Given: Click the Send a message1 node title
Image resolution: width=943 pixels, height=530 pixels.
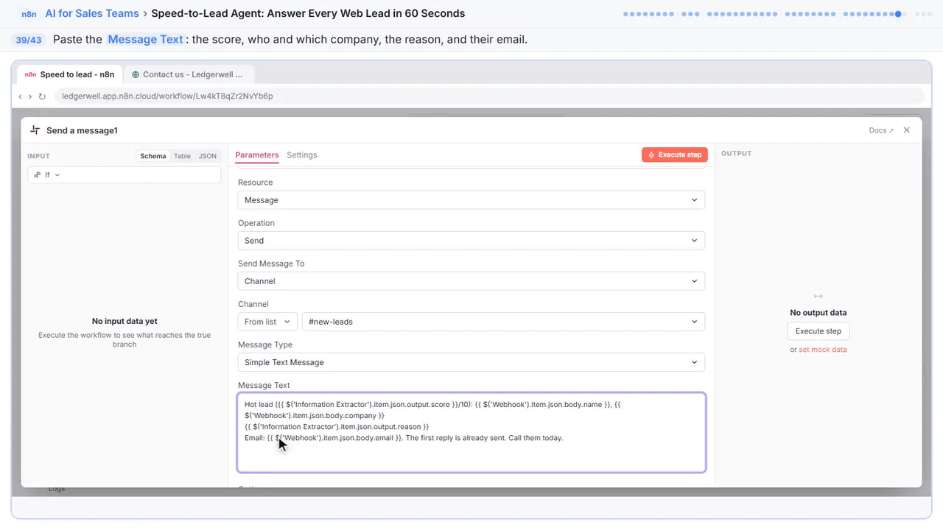Looking at the screenshot, I should click(82, 130).
